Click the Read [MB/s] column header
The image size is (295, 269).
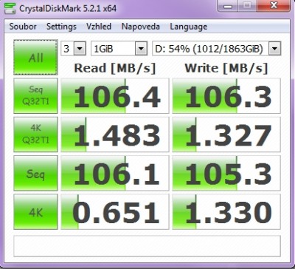[x=115, y=68]
